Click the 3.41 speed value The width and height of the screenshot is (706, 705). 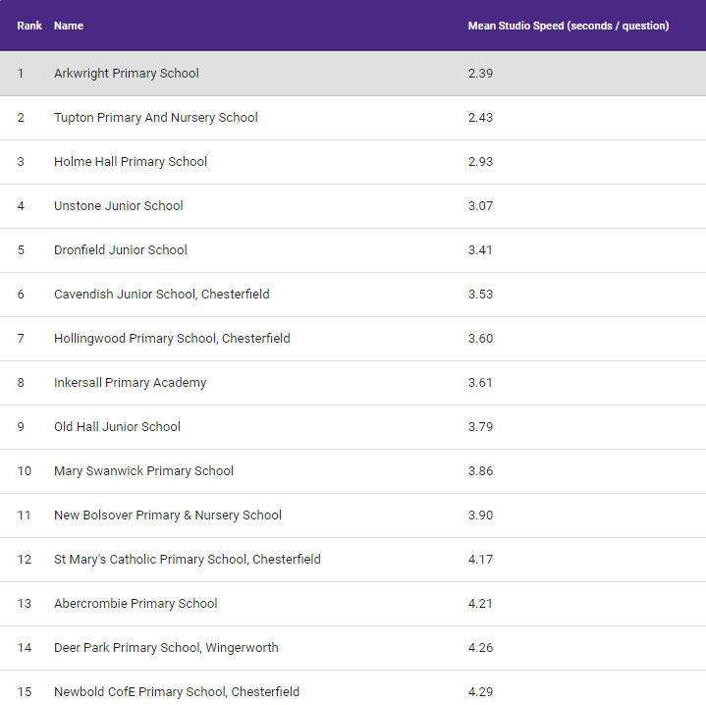tap(480, 249)
